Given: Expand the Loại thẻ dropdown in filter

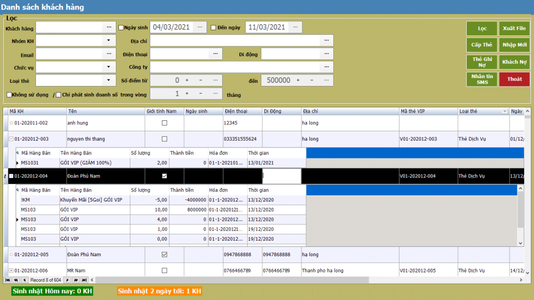Looking at the screenshot, I should point(108,80).
